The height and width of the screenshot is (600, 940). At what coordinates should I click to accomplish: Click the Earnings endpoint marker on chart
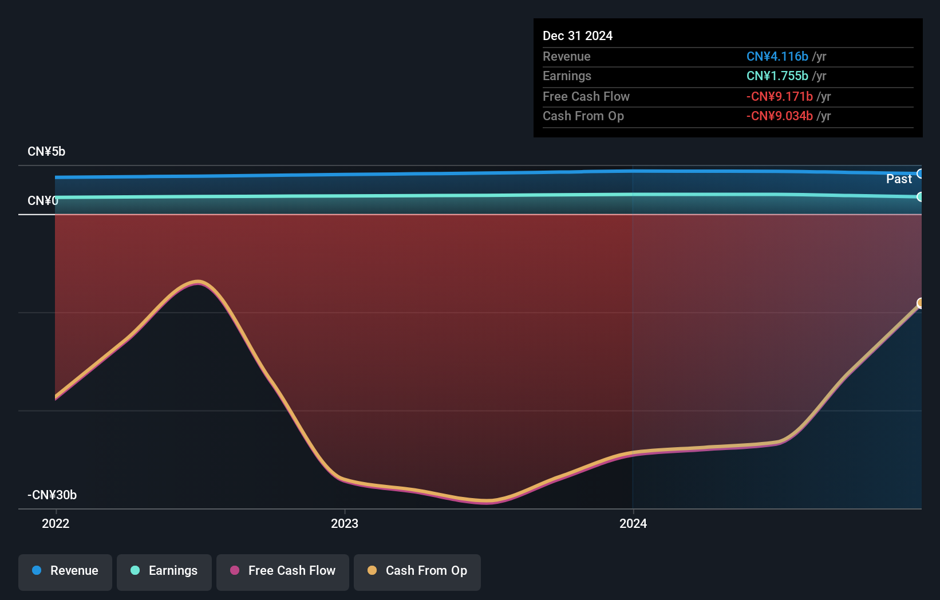(920, 197)
